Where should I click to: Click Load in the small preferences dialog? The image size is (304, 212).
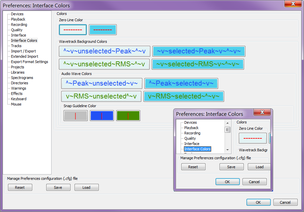[x=259, y=167]
